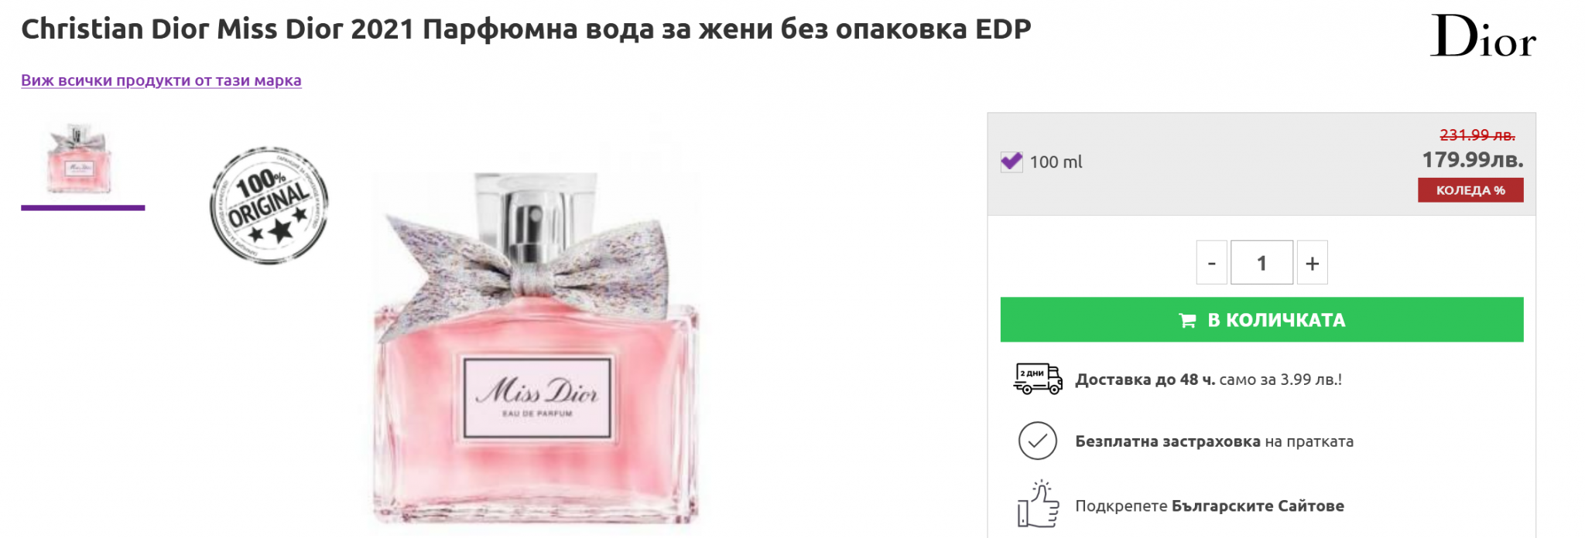Click the thumbs up support icon
Screen dimensions: 1585x538
1038,504
